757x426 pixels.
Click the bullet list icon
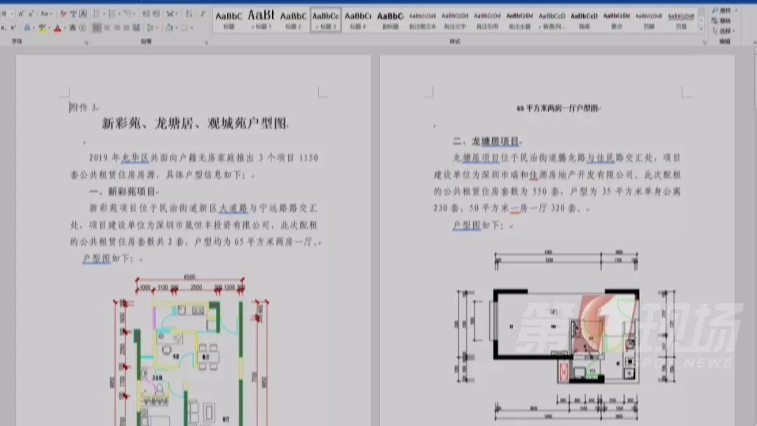[x=97, y=14]
